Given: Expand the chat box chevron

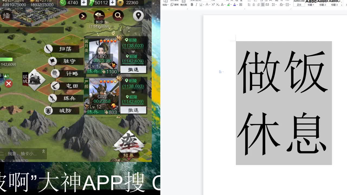Looking at the screenshot, I should [43, 152].
